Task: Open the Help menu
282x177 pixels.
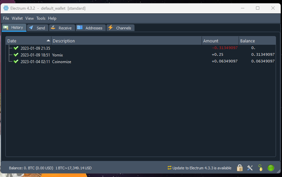Action: point(52,18)
